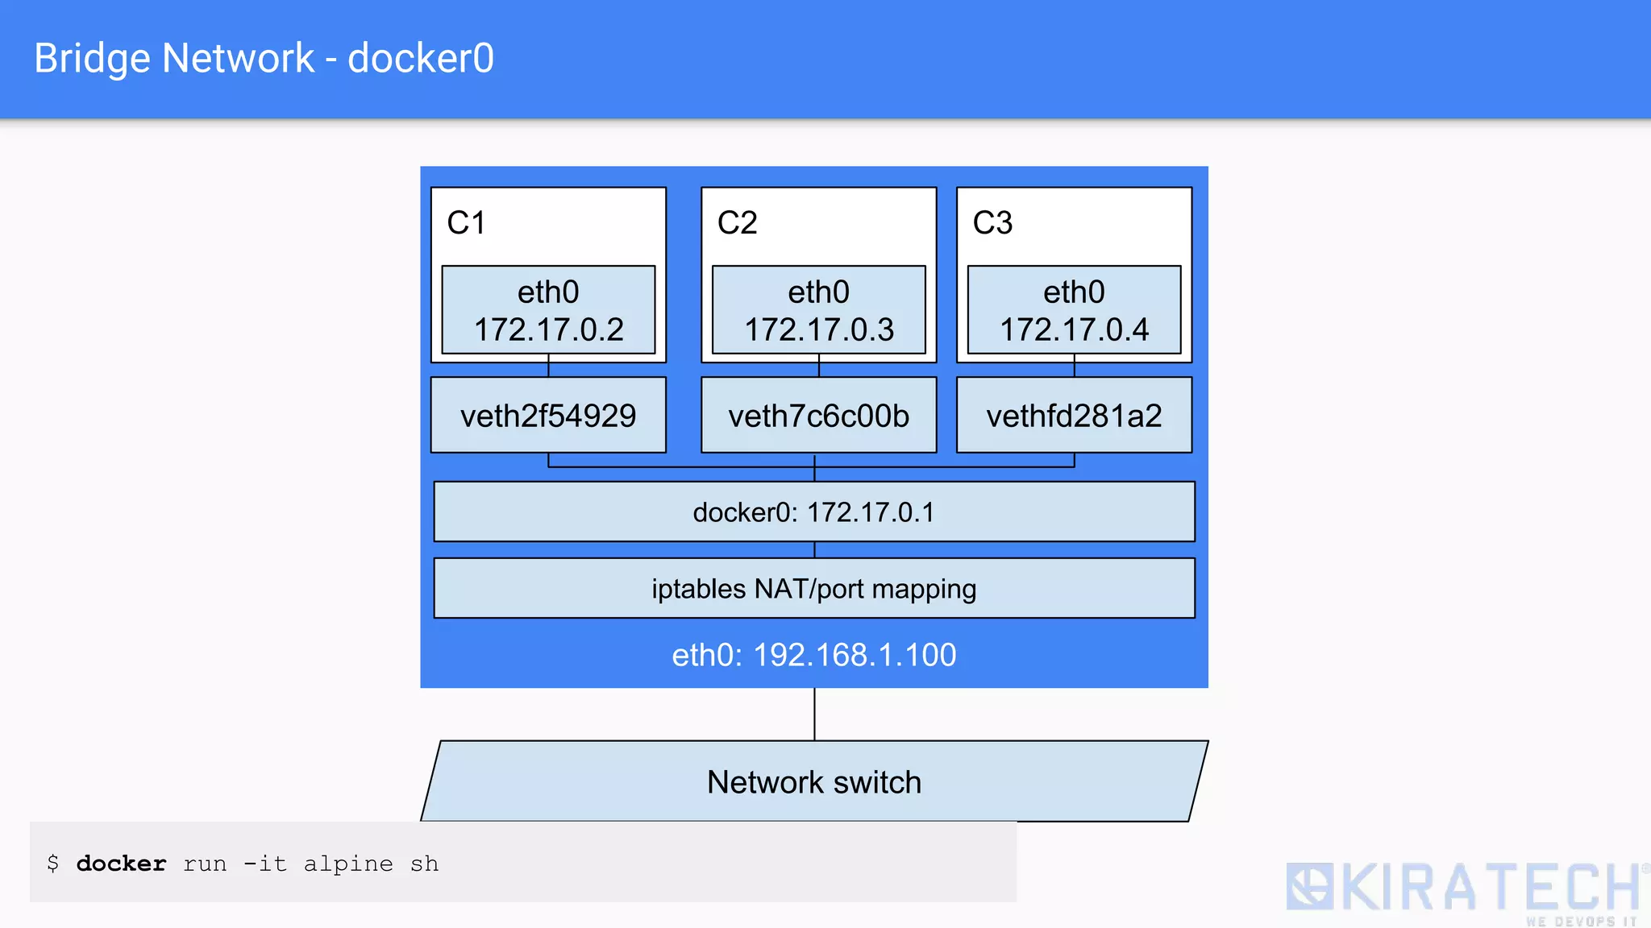Image resolution: width=1651 pixels, height=928 pixels.
Task: Click the host eth0: 192.168.1.100 label
Action: tap(813, 655)
